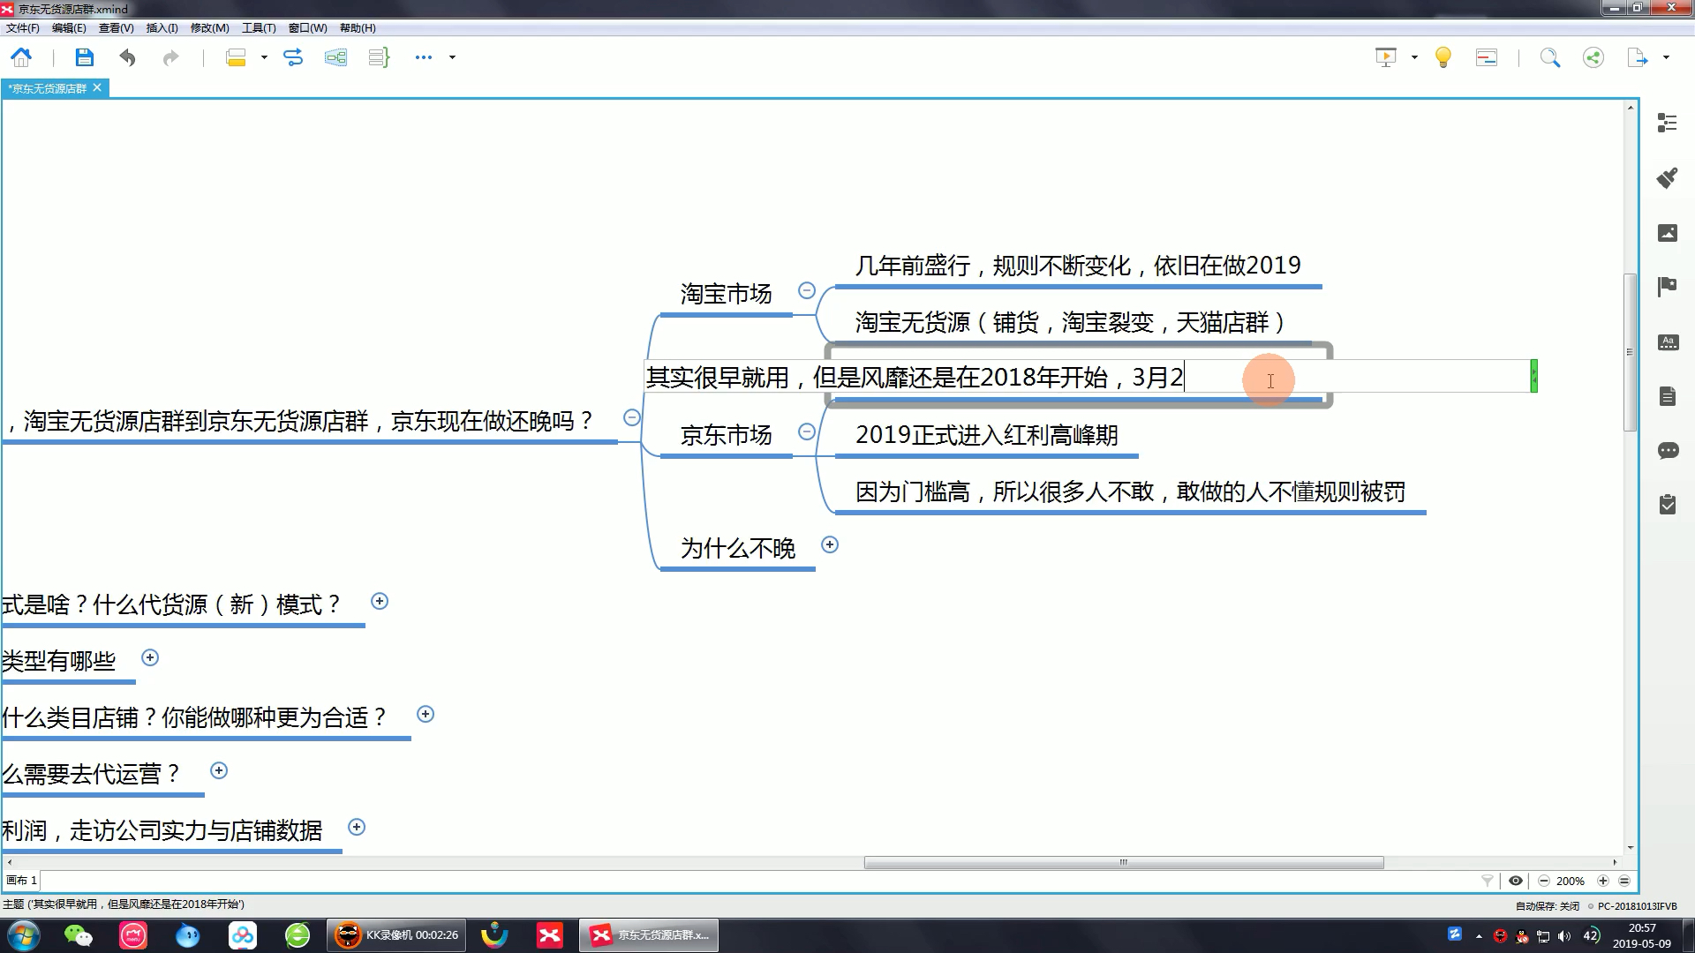Open the 编辑(E) menu
Image resolution: width=1695 pixels, height=953 pixels.
pos(69,28)
